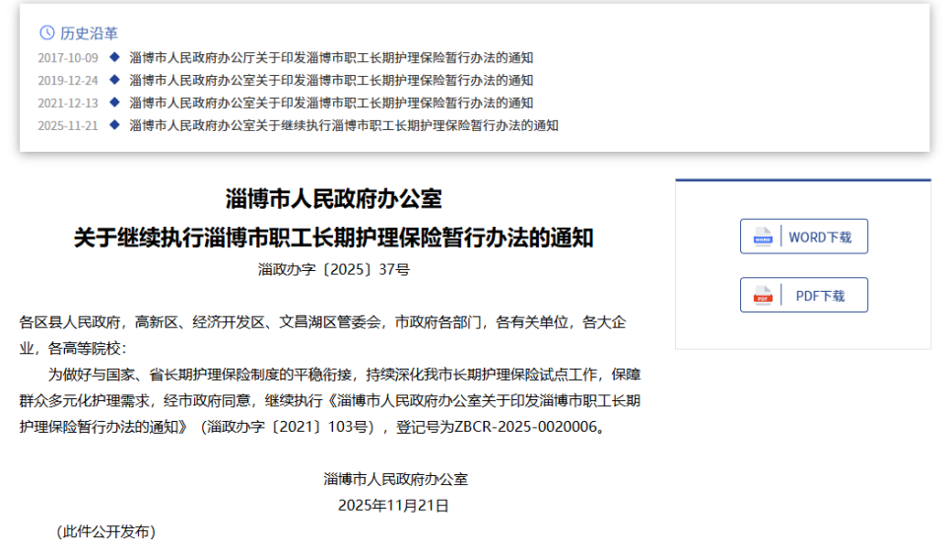
Task: Open the 2017-10-09 办公厅 notice link
Action: point(331,58)
